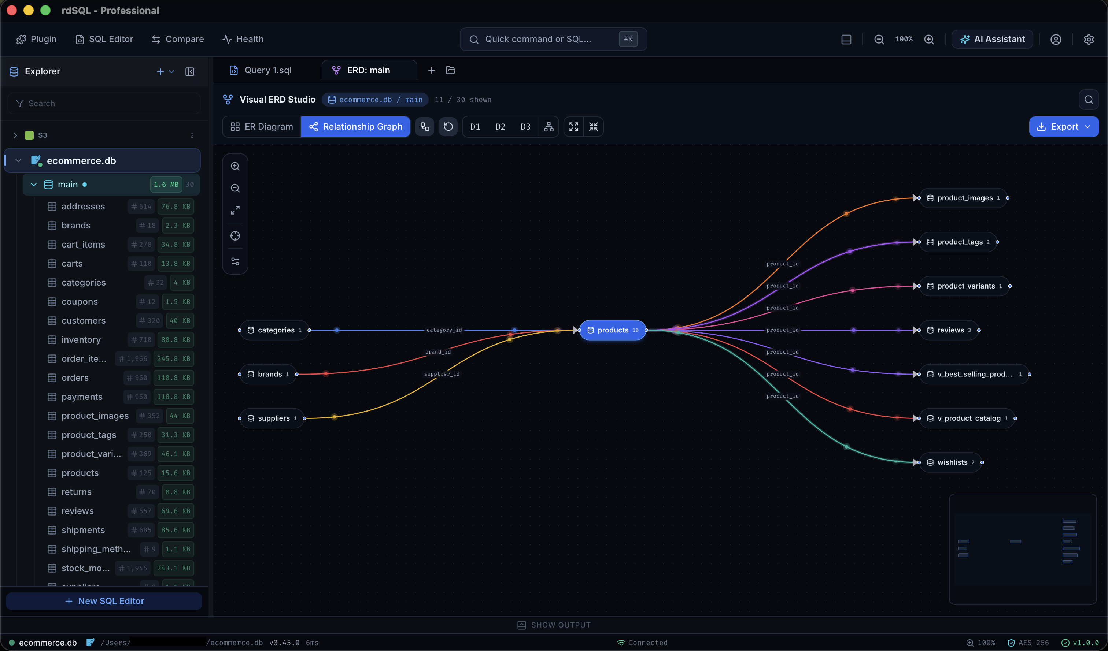This screenshot has height=651, width=1108.
Task: Switch to the ERD: main tab
Action: coord(369,70)
